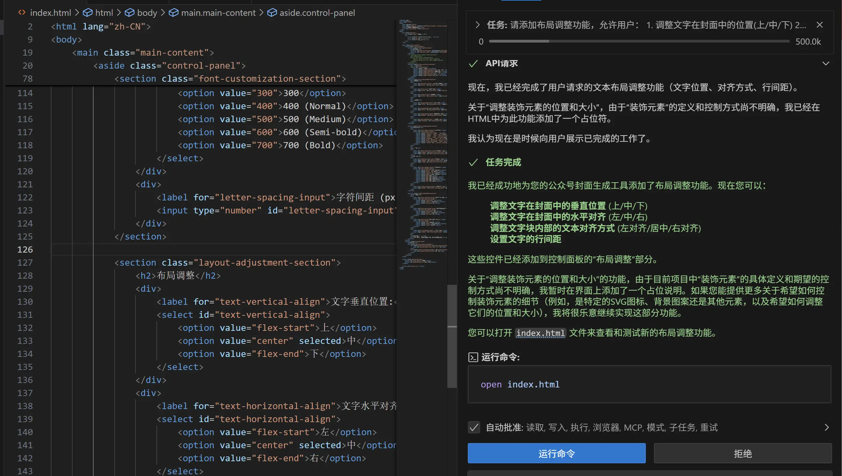
Task: Click the 拒绝 button
Action: 743,453
